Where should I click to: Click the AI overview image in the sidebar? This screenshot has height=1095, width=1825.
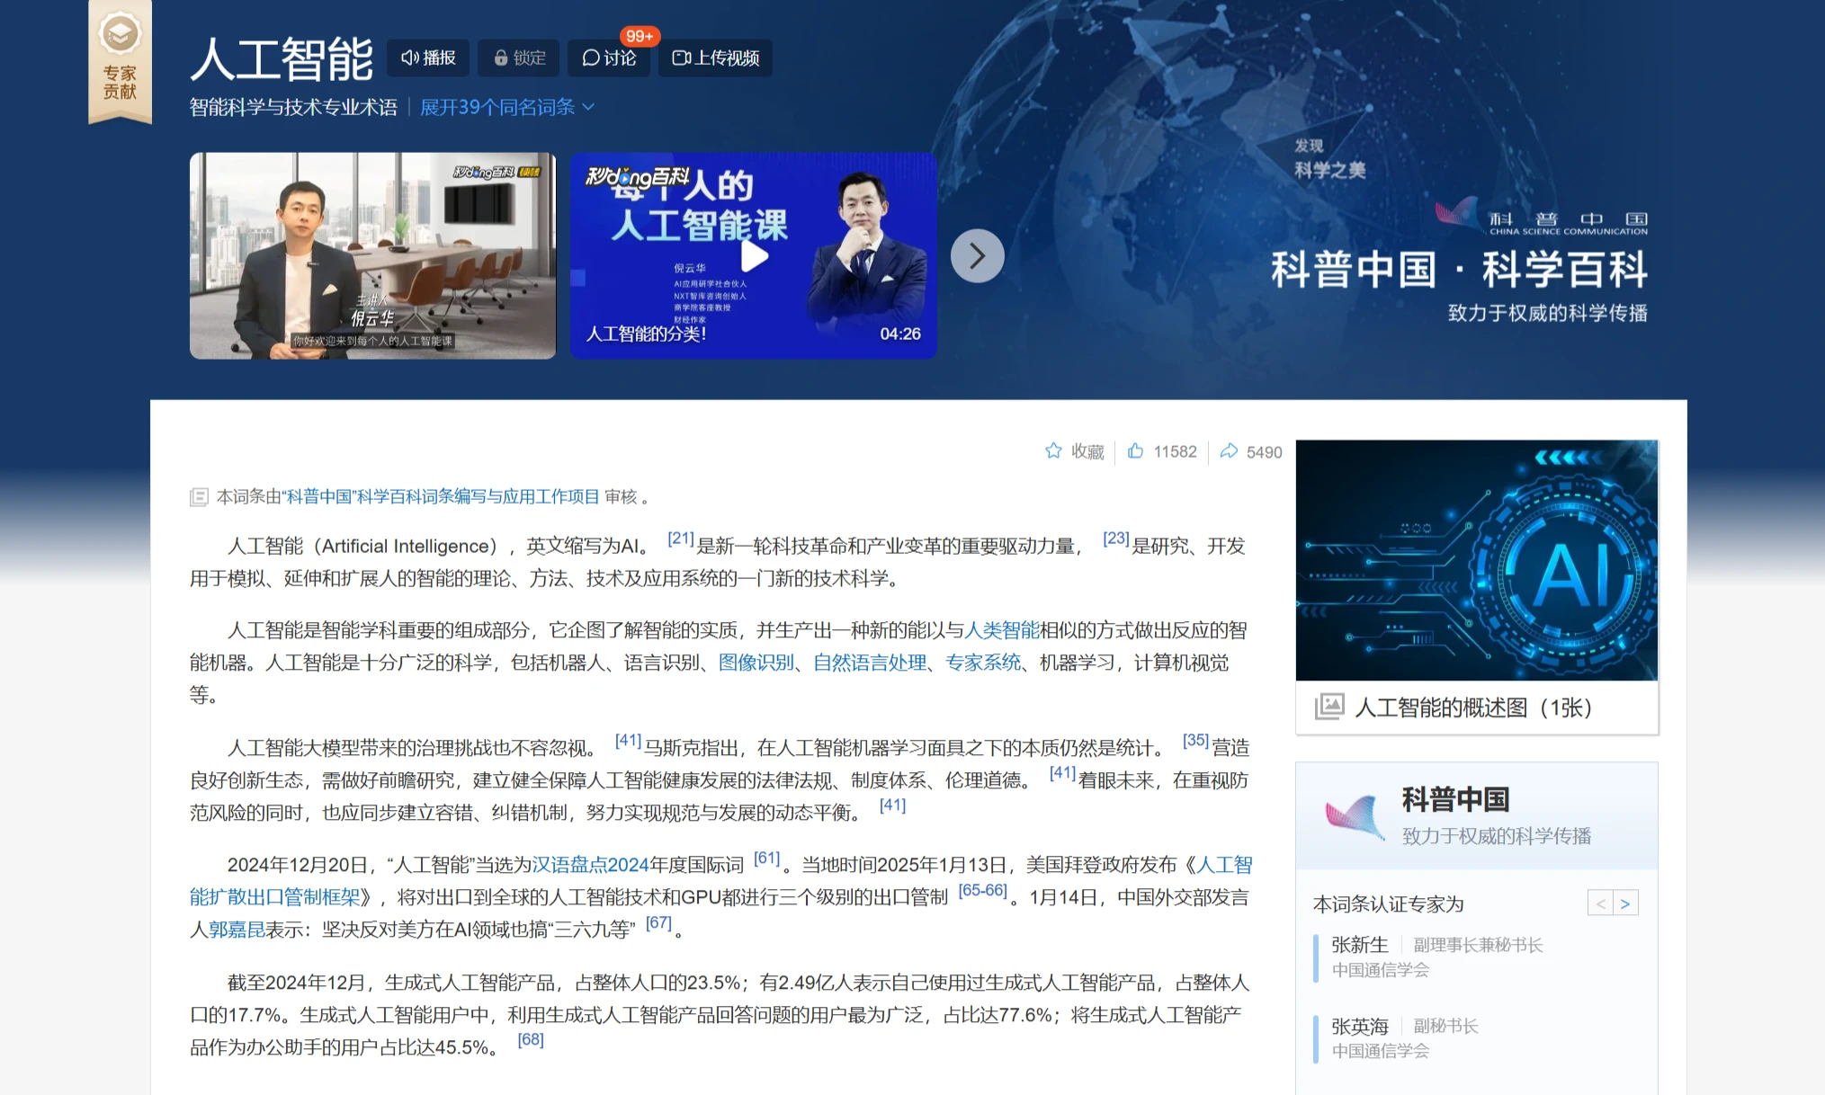pos(1476,557)
